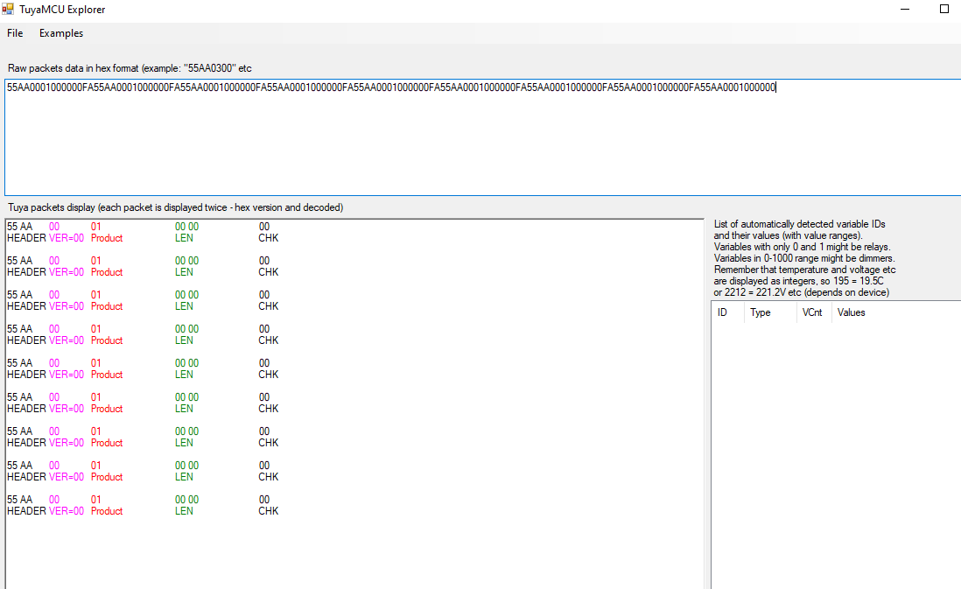Select the ID column header
The height and width of the screenshot is (589, 961).
pyautogui.click(x=727, y=312)
